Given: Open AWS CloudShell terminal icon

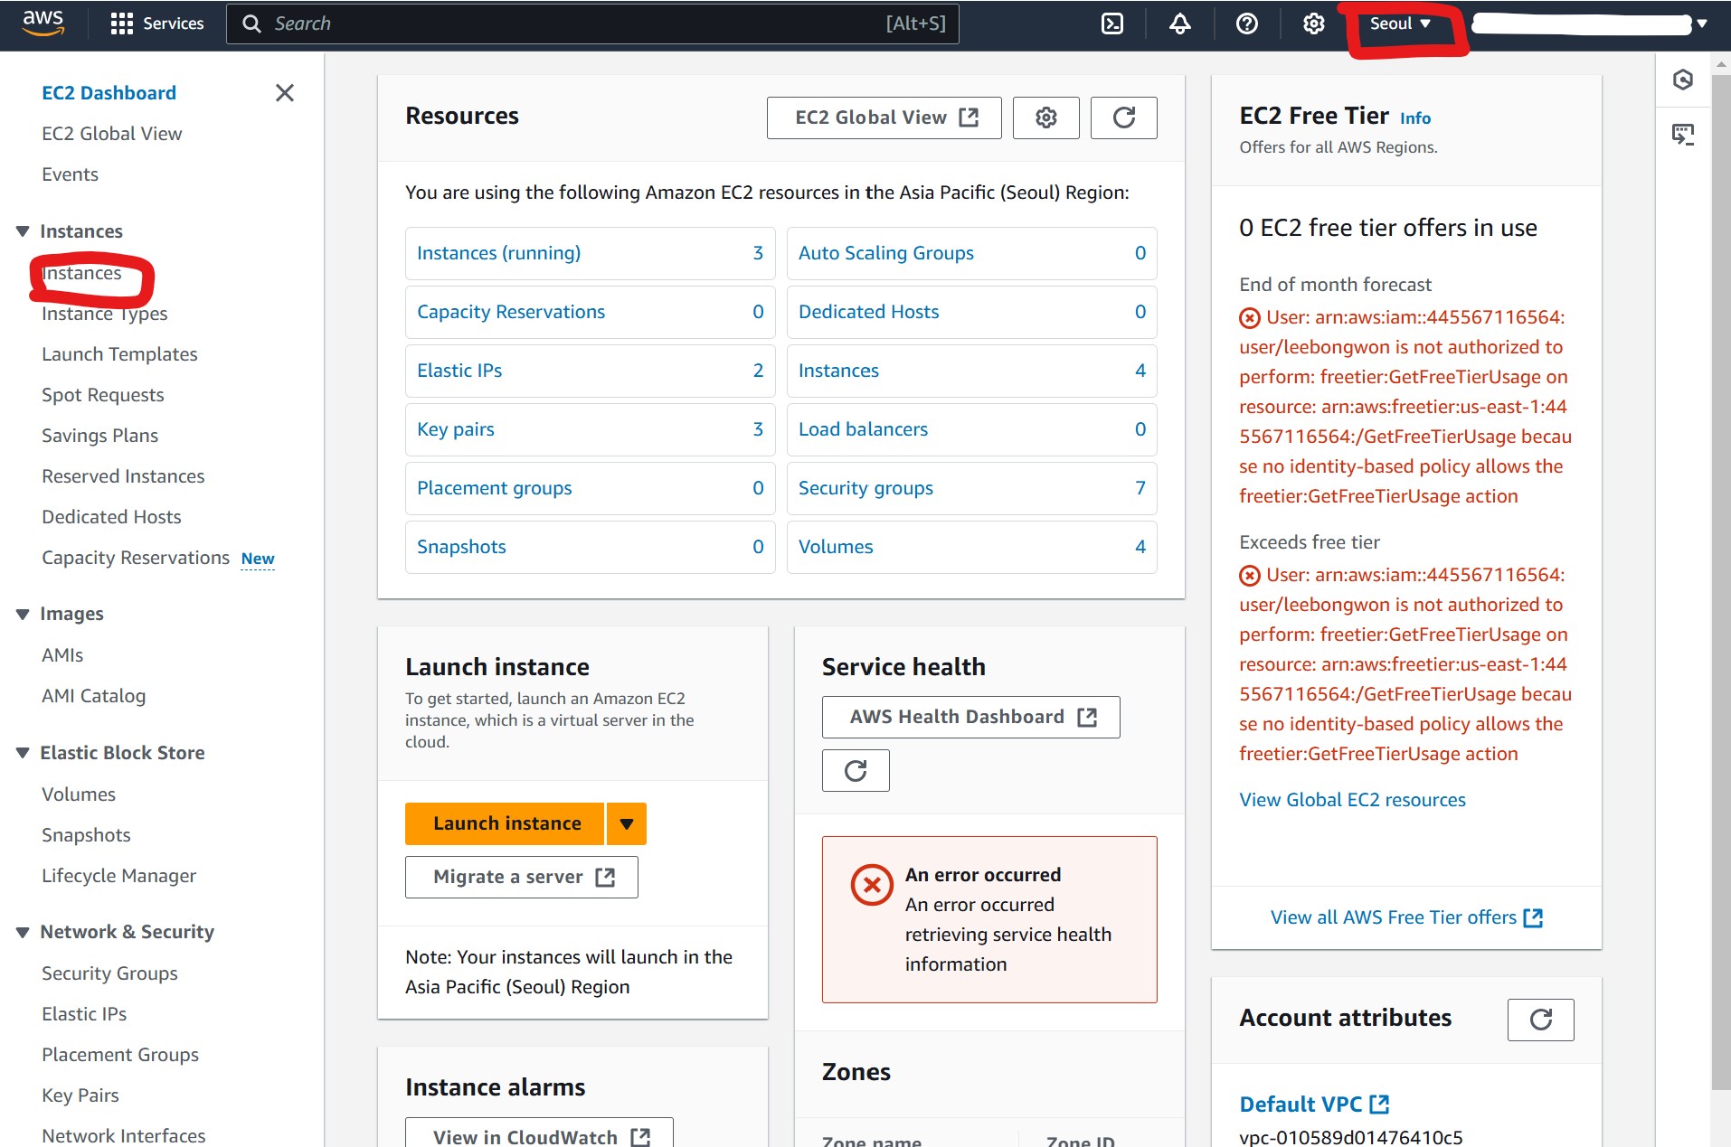Looking at the screenshot, I should [1112, 24].
